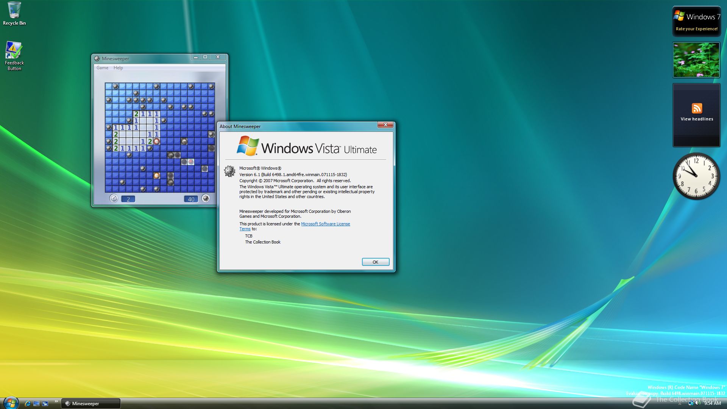Launch Internet Explorer from Quick Launch
Image resolution: width=727 pixels, height=409 pixels.
(x=27, y=403)
